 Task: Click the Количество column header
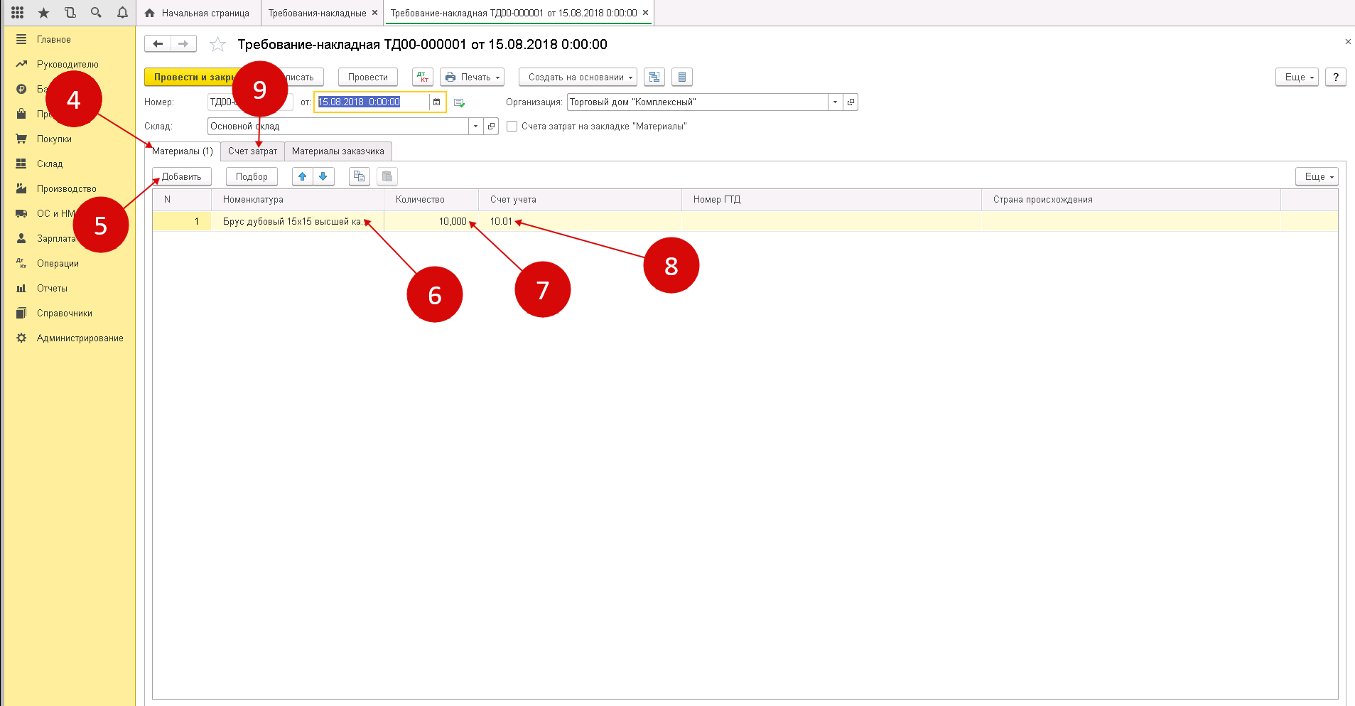(431, 200)
